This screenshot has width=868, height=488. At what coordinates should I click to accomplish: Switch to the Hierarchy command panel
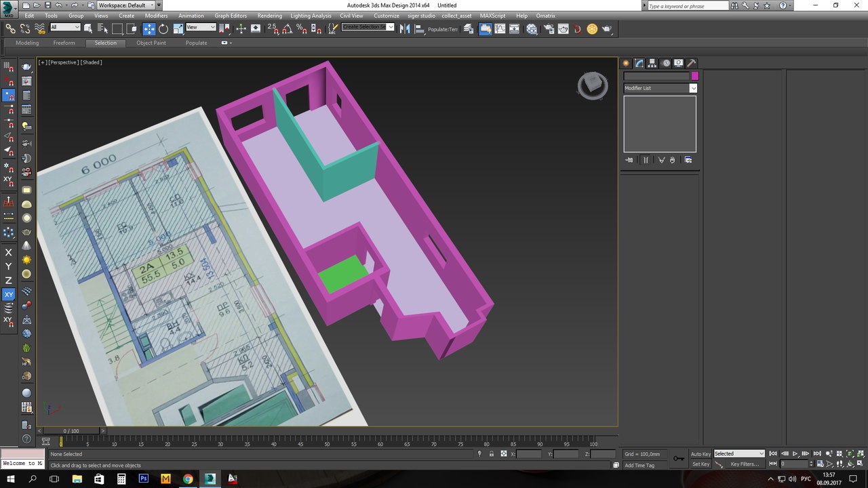652,63
